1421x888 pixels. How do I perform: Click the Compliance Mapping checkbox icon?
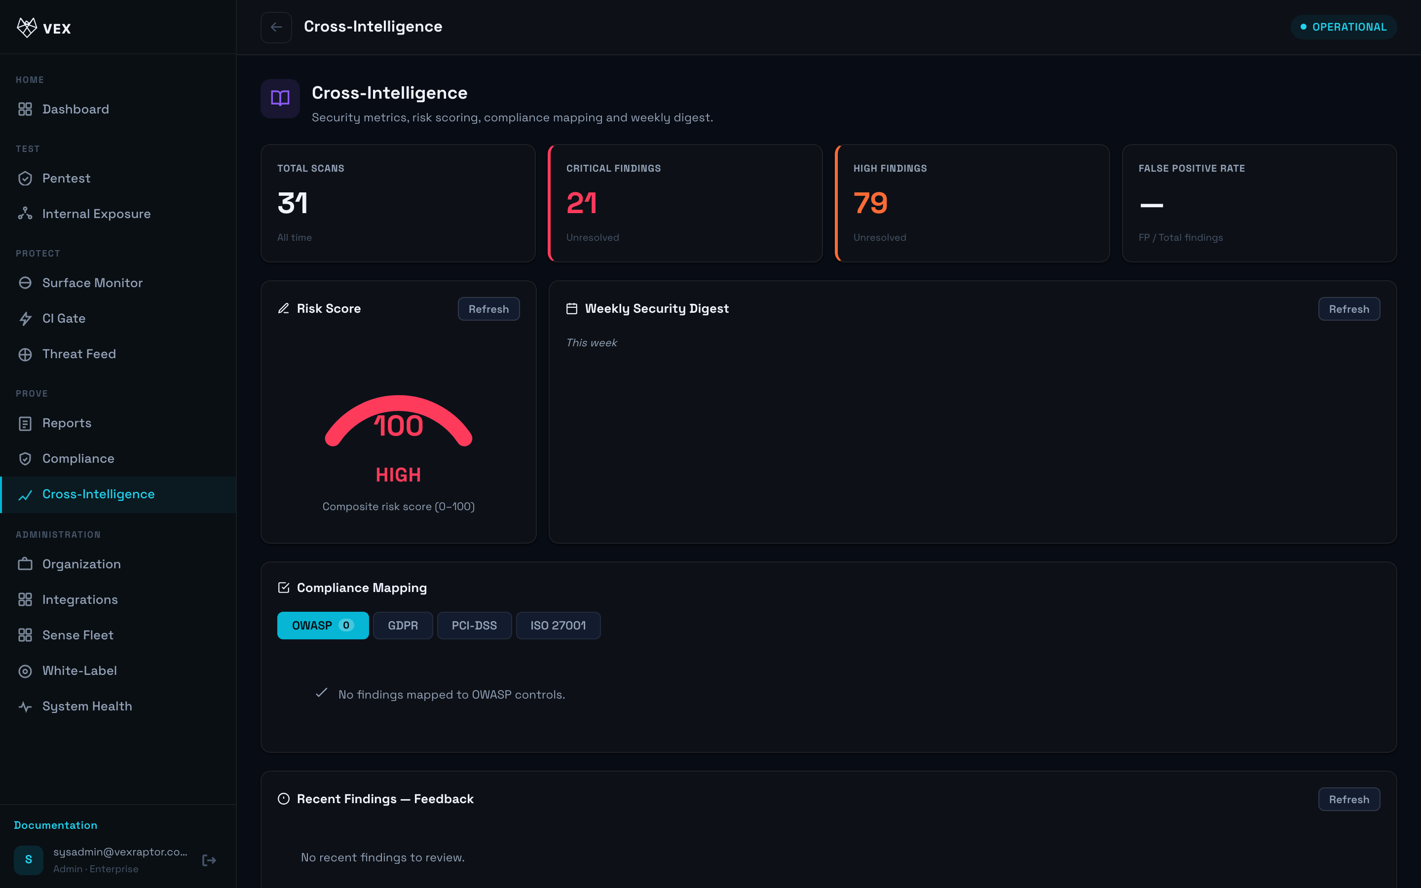284,587
